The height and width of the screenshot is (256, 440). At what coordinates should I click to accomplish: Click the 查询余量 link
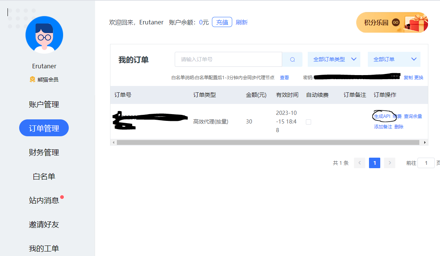point(413,116)
